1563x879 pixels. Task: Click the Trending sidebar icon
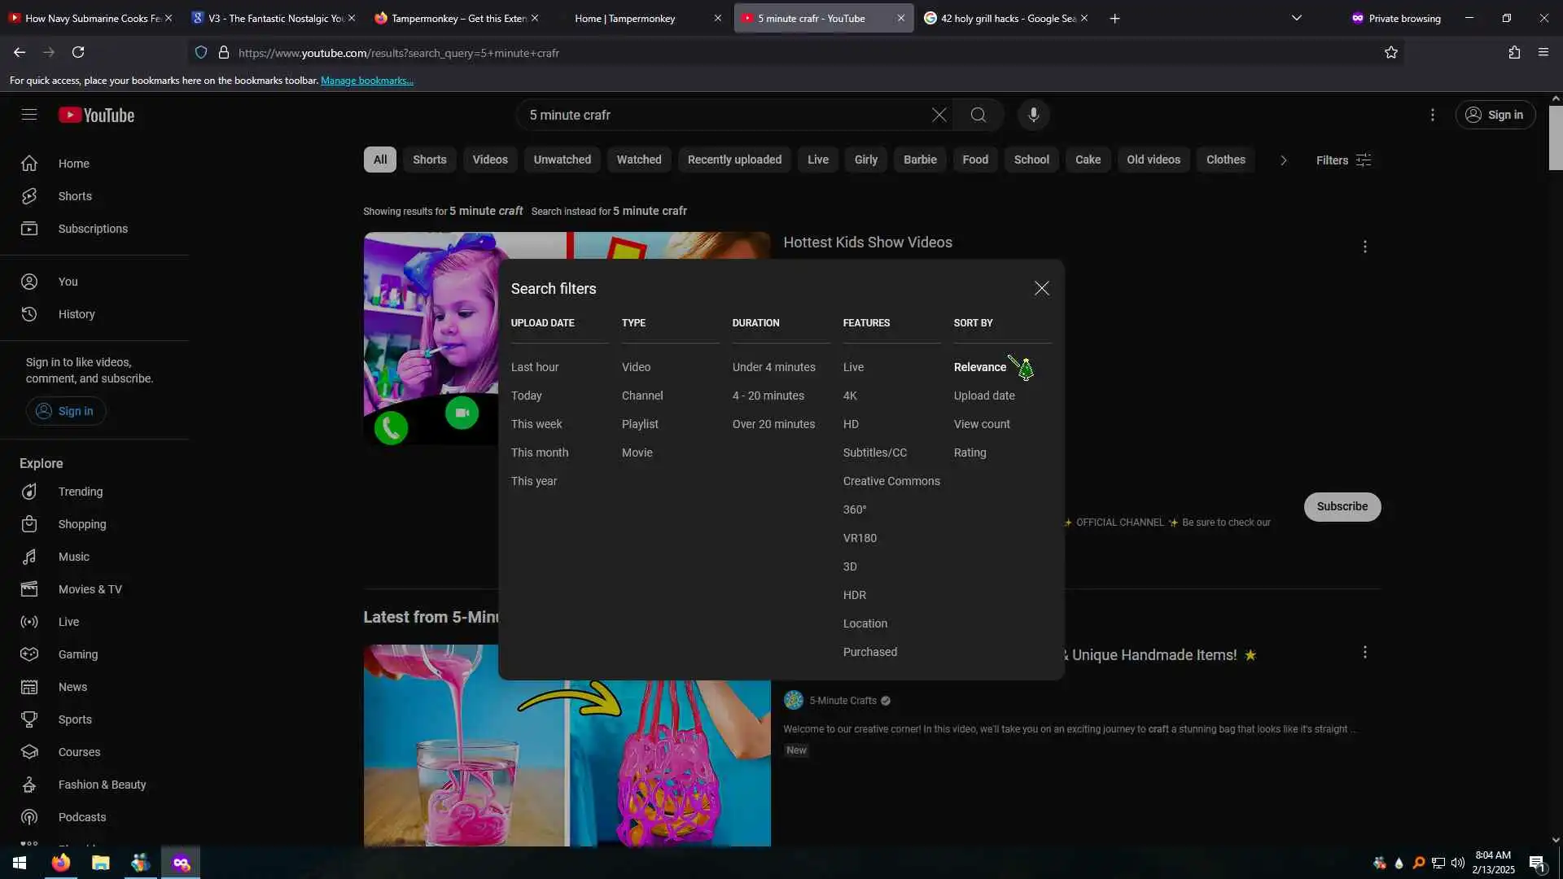(x=29, y=492)
